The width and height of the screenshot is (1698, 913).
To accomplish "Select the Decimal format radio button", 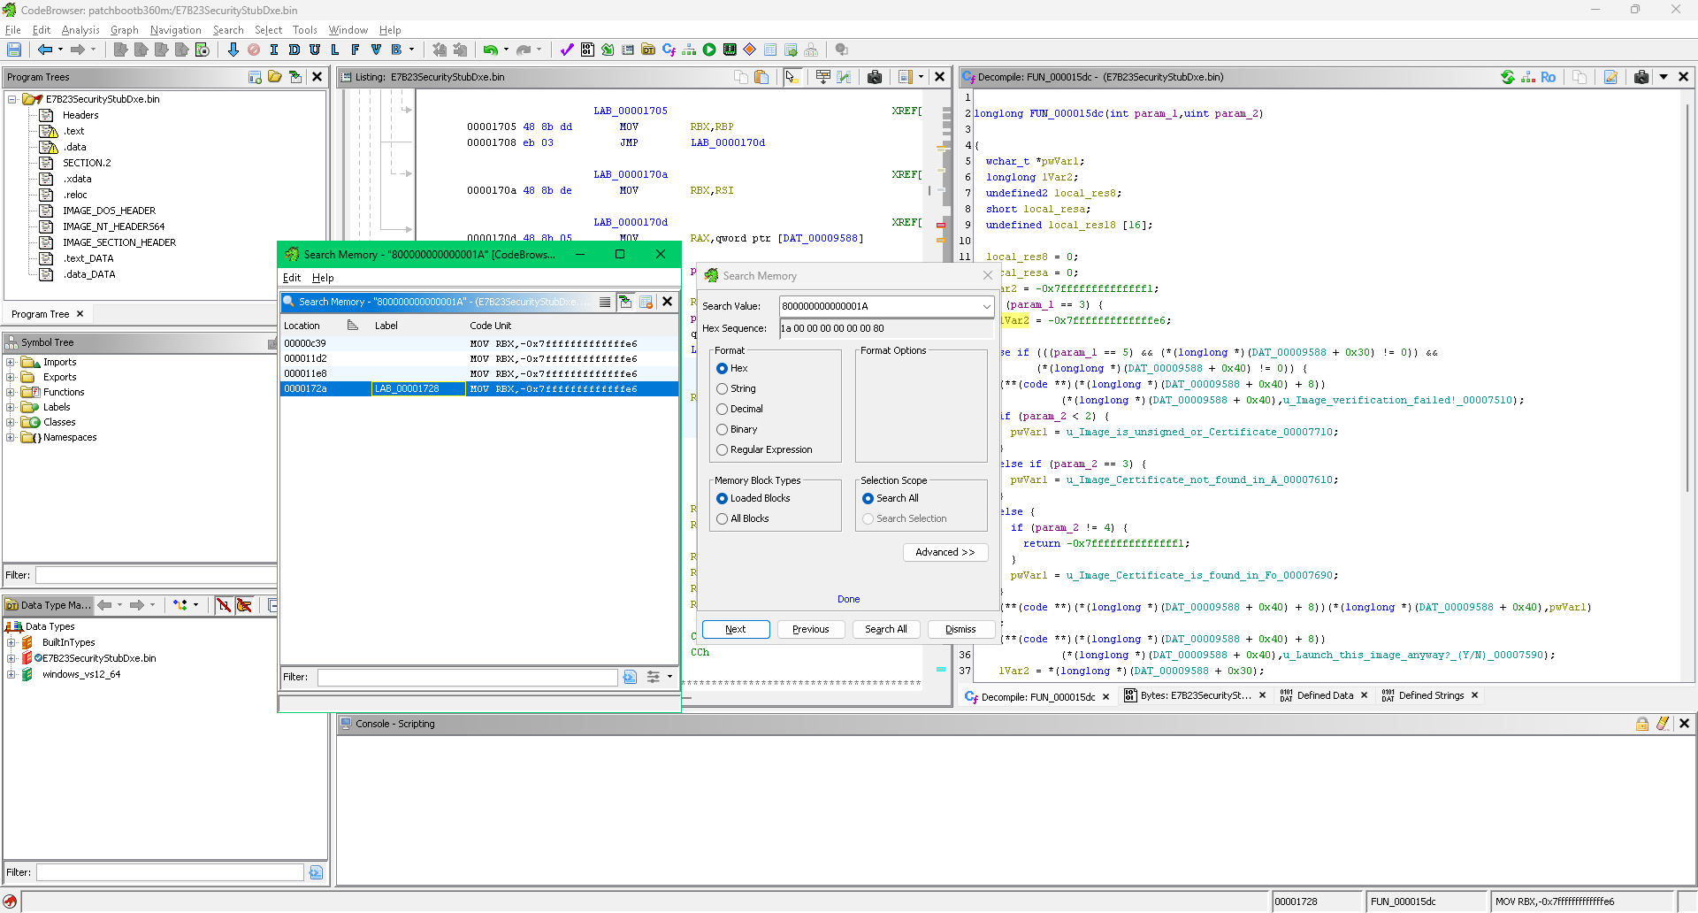I will click(722, 409).
